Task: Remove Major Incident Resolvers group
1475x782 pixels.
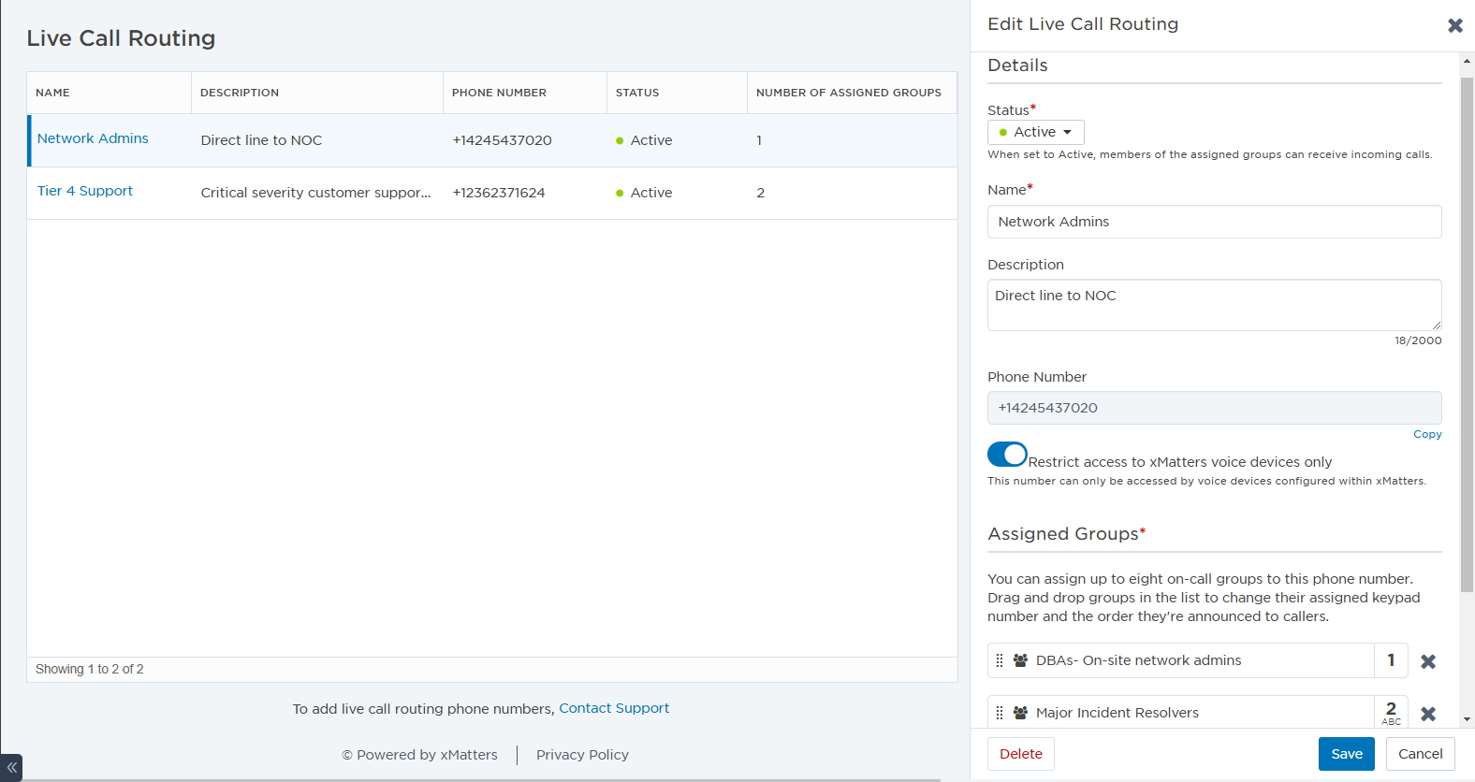Action: (x=1428, y=714)
